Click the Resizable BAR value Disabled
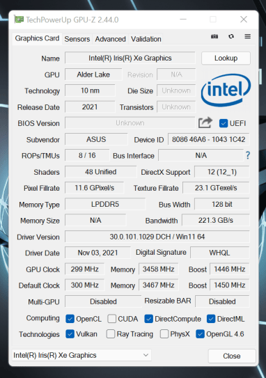The image size is (266, 378). coord(222,301)
